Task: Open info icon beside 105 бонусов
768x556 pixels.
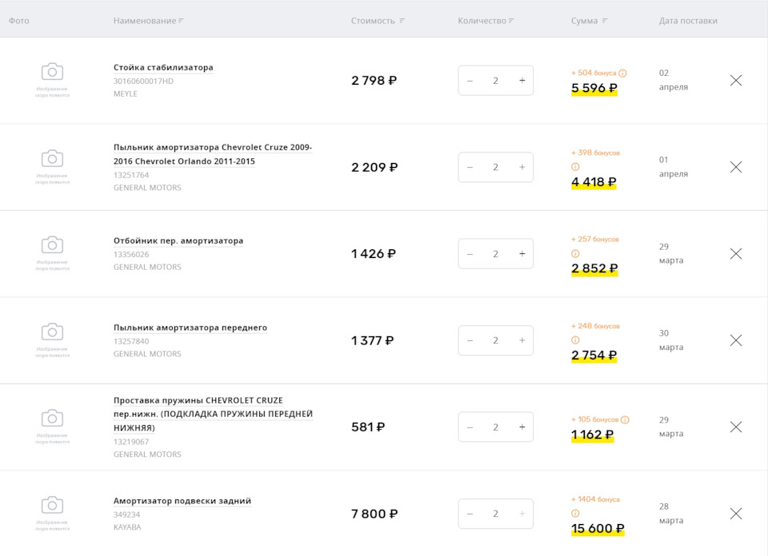Action: [x=625, y=419]
